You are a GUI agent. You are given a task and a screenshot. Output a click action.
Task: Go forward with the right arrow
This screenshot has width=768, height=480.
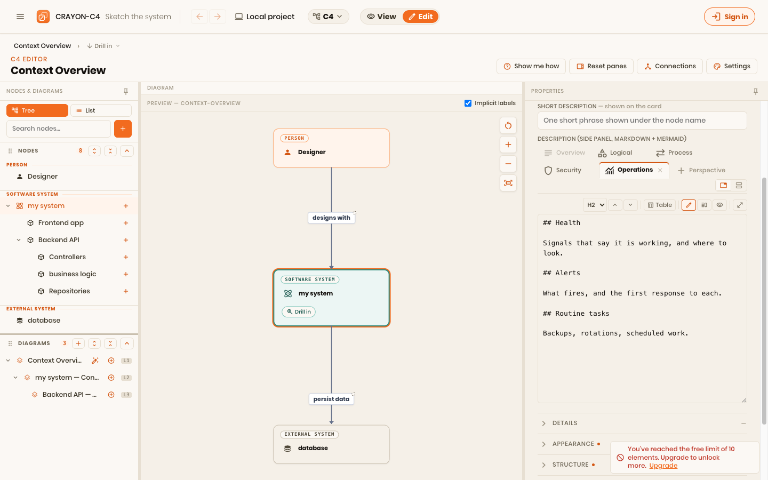(218, 17)
